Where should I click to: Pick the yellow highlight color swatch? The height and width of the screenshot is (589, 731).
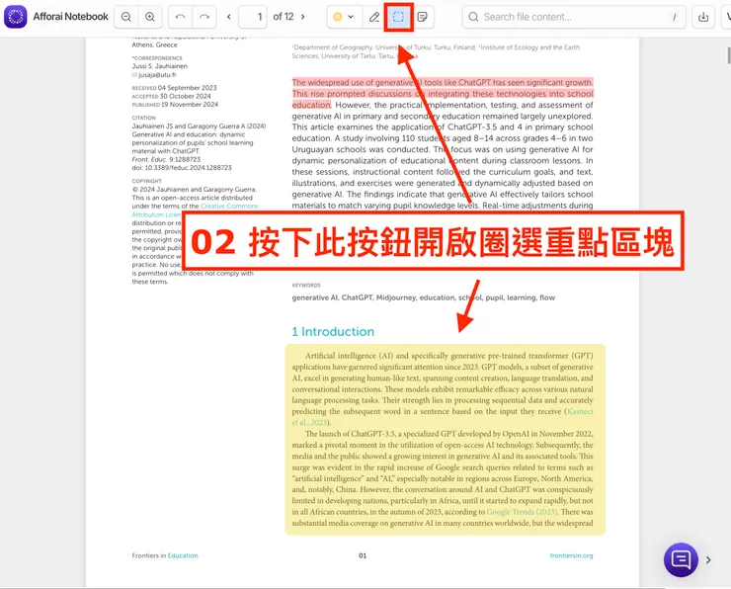[338, 17]
